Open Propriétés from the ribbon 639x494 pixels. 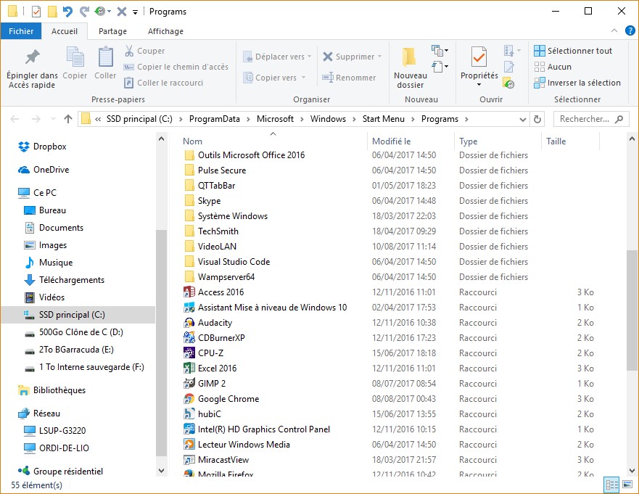click(479, 64)
